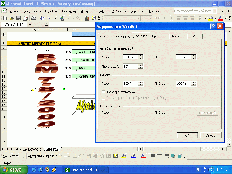Screen dimensions: 232x174
Task: Click the Drawing toolbar Line Color brush
Action: click(133, 156)
